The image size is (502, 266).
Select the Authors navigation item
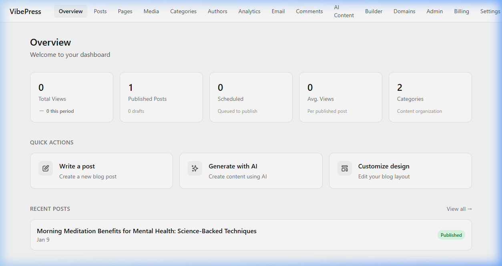217,11
